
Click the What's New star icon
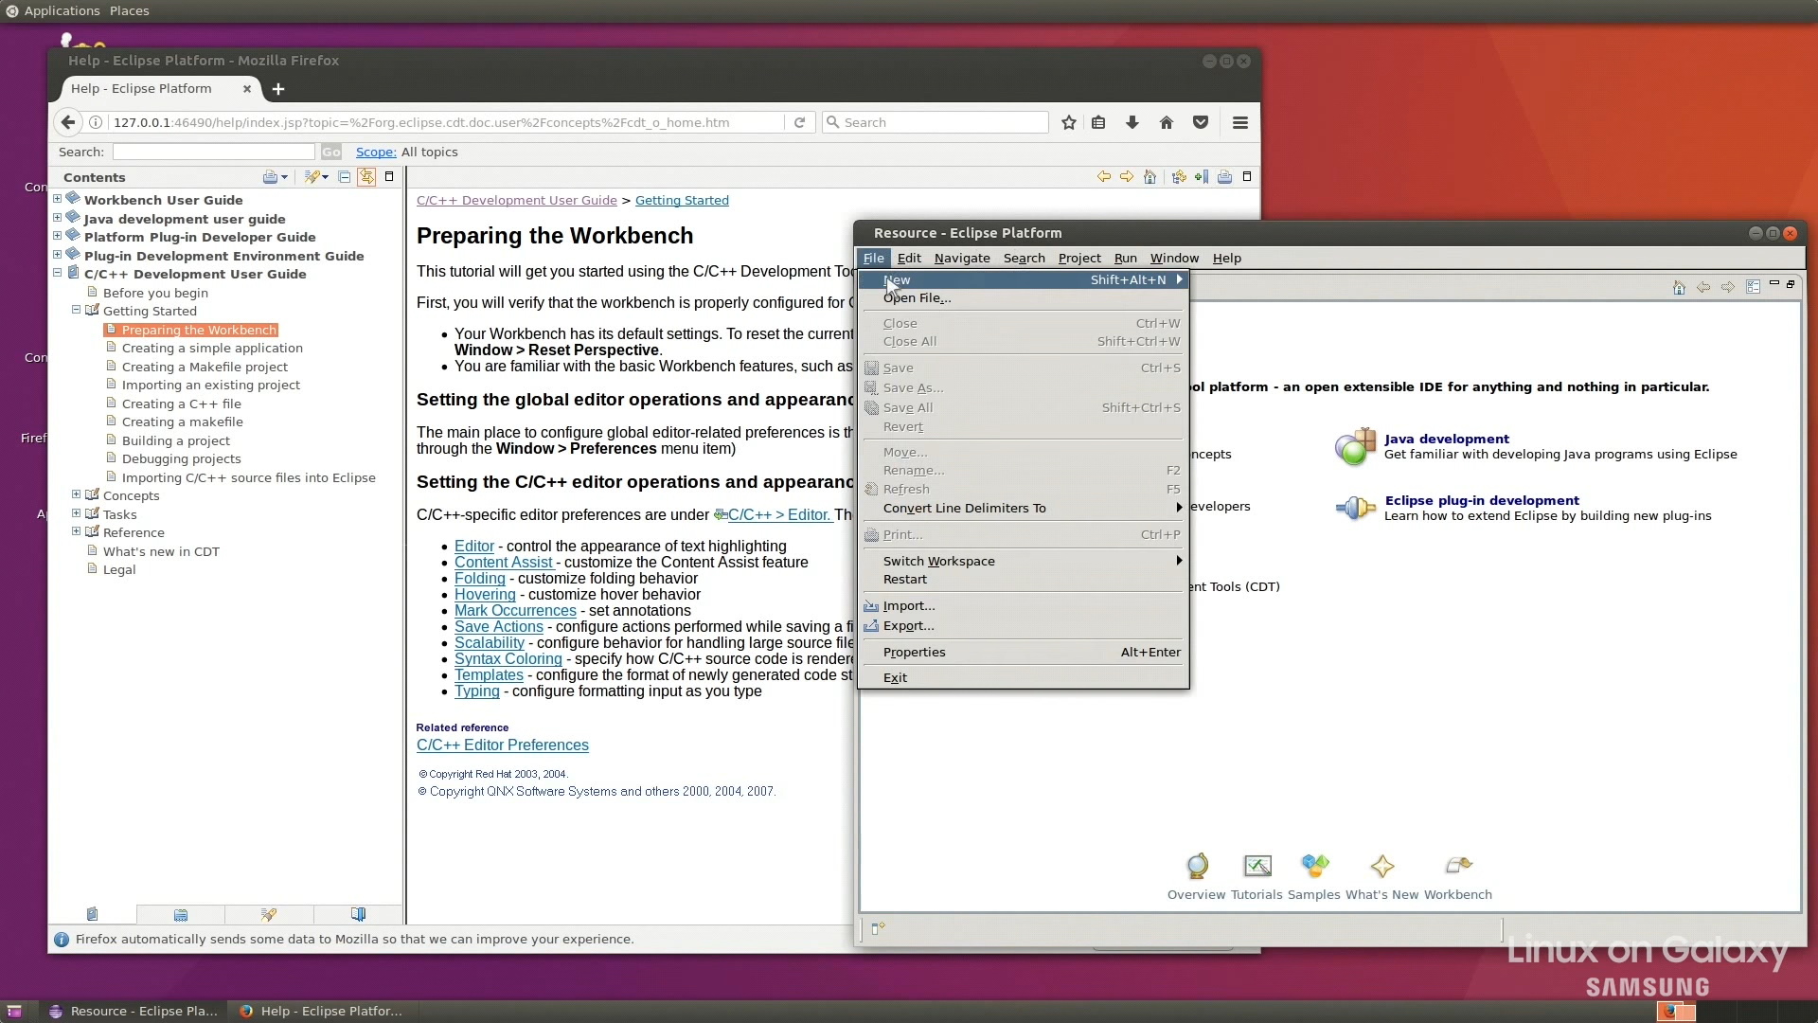pyautogui.click(x=1382, y=866)
